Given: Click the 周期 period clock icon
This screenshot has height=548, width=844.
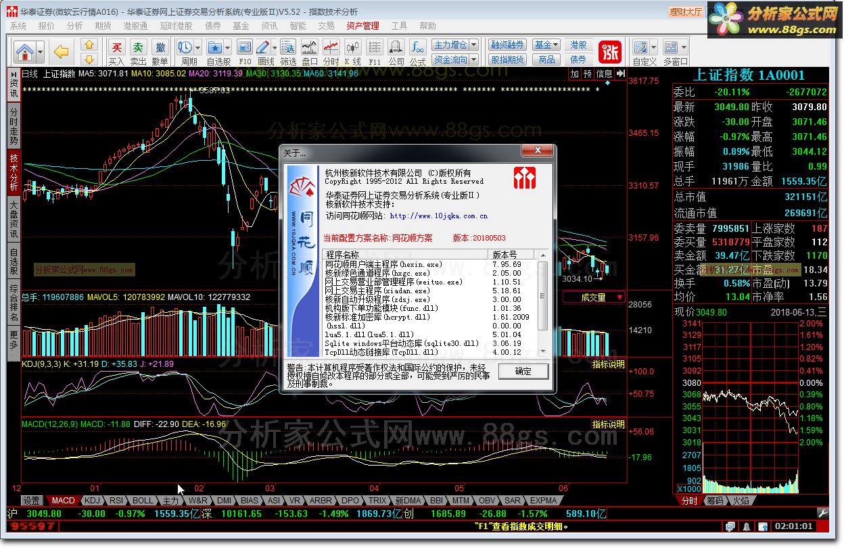Looking at the screenshot, I should coord(185,47).
